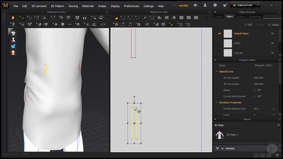Switch to the Fabric tab
This screenshot has width=283, height=159.
click(229, 17)
